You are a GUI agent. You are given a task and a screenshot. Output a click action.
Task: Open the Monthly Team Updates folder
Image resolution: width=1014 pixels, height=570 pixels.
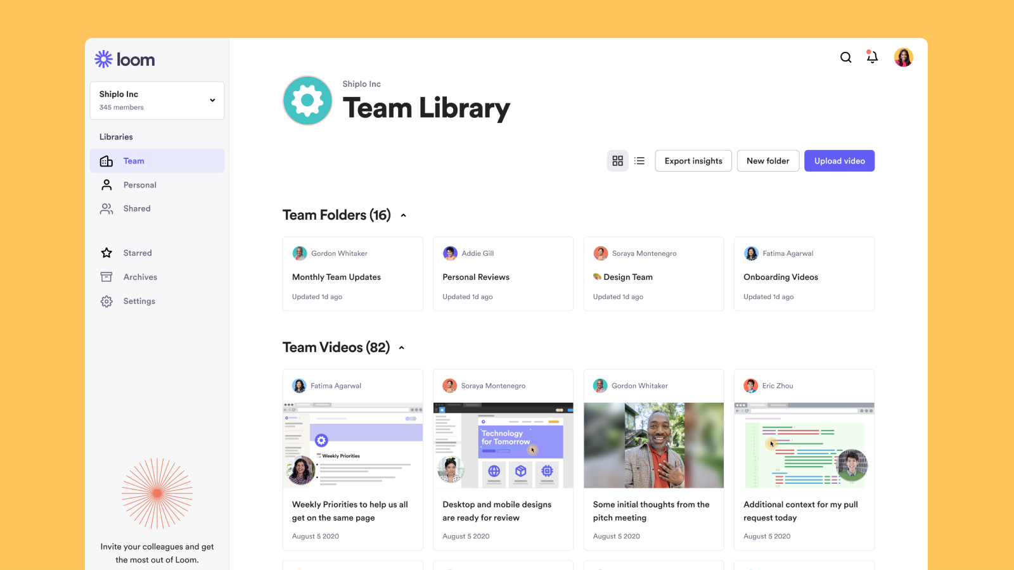point(353,274)
